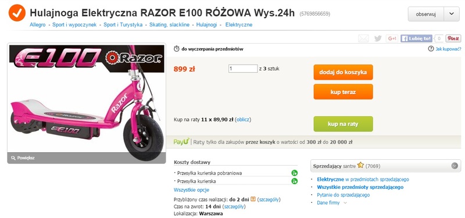Pin the item with the Pinterest Pin it icon
465x218 pixels.
click(453, 38)
